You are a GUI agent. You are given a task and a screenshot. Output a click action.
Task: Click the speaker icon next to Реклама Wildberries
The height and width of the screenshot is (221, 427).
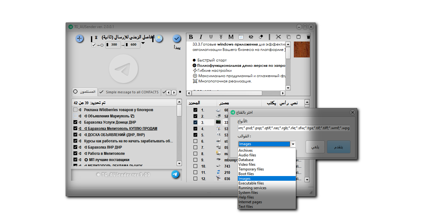(x=80, y=110)
